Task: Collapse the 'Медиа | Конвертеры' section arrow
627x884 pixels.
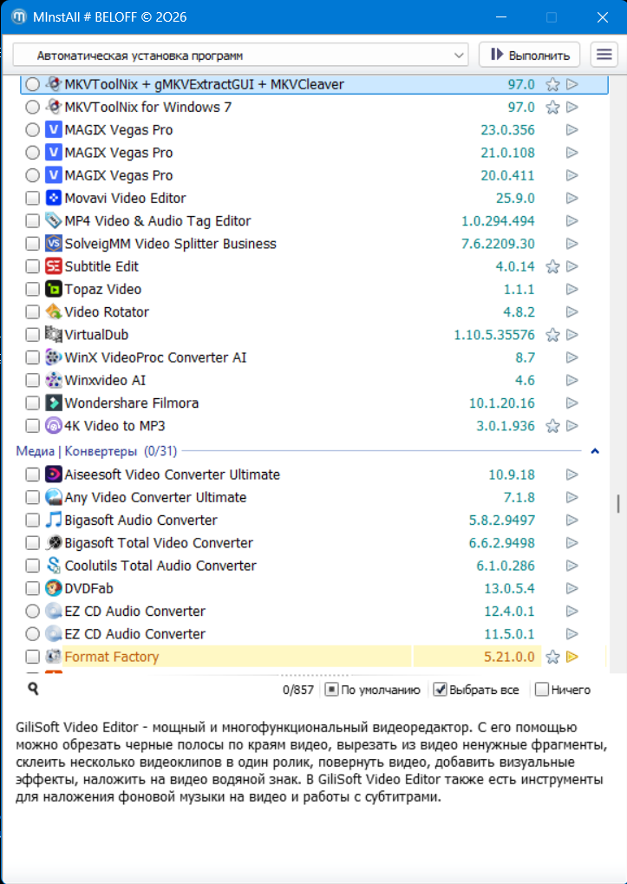Action: (x=595, y=451)
